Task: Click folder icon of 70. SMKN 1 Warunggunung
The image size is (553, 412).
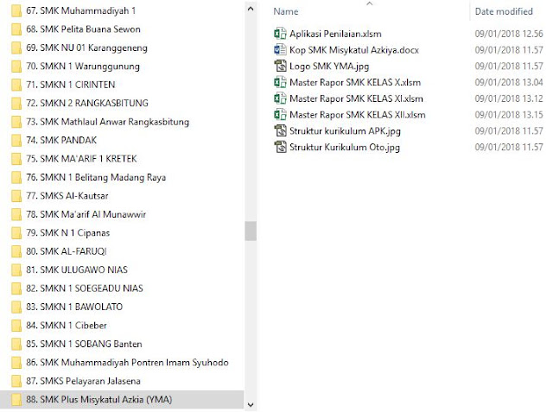Action: click(16, 67)
